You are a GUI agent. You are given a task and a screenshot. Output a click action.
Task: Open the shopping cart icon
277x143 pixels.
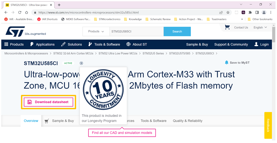coord(227,27)
